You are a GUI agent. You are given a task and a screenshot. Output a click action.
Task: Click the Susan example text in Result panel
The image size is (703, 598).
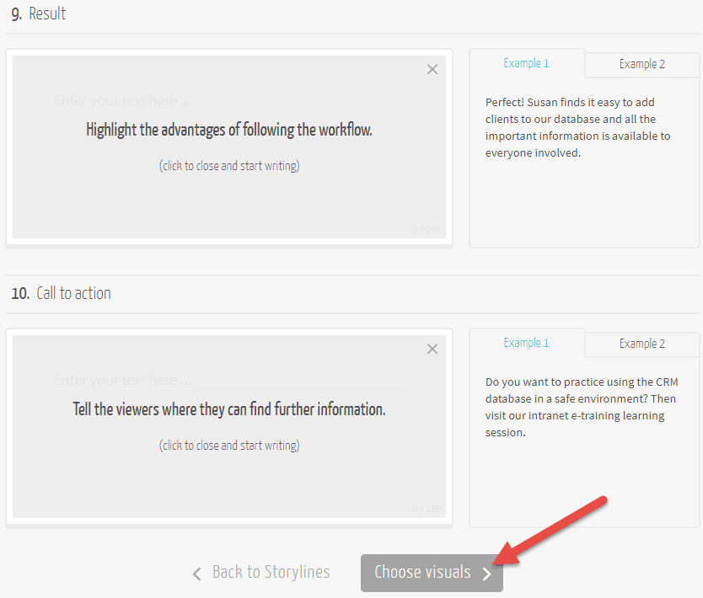click(577, 127)
